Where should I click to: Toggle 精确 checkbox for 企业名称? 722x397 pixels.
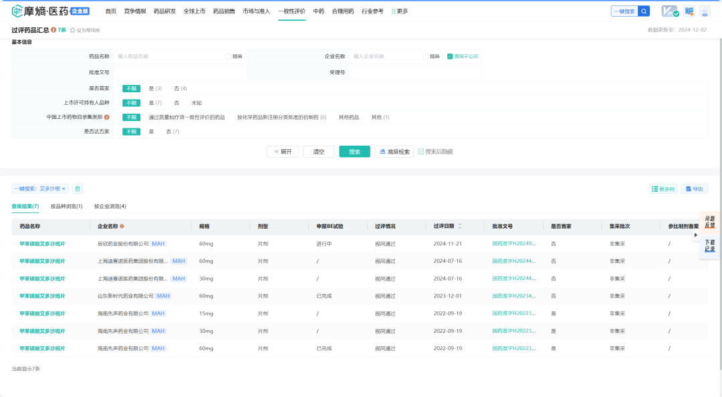point(425,56)
